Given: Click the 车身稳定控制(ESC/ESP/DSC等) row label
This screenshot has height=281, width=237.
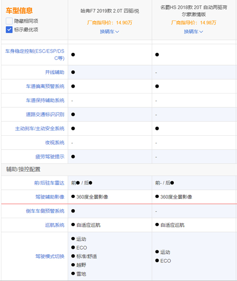Looking at the screenshot, I should point(34,55).
